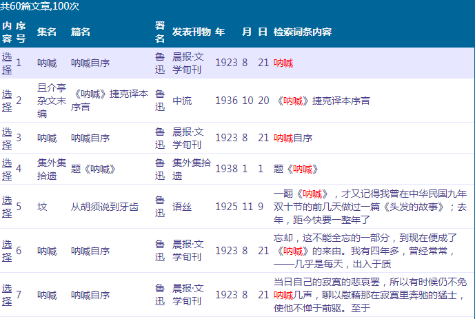
Task: Click the 选择 link in row 7
Action: pyautogui.click(x=7, y=295)
